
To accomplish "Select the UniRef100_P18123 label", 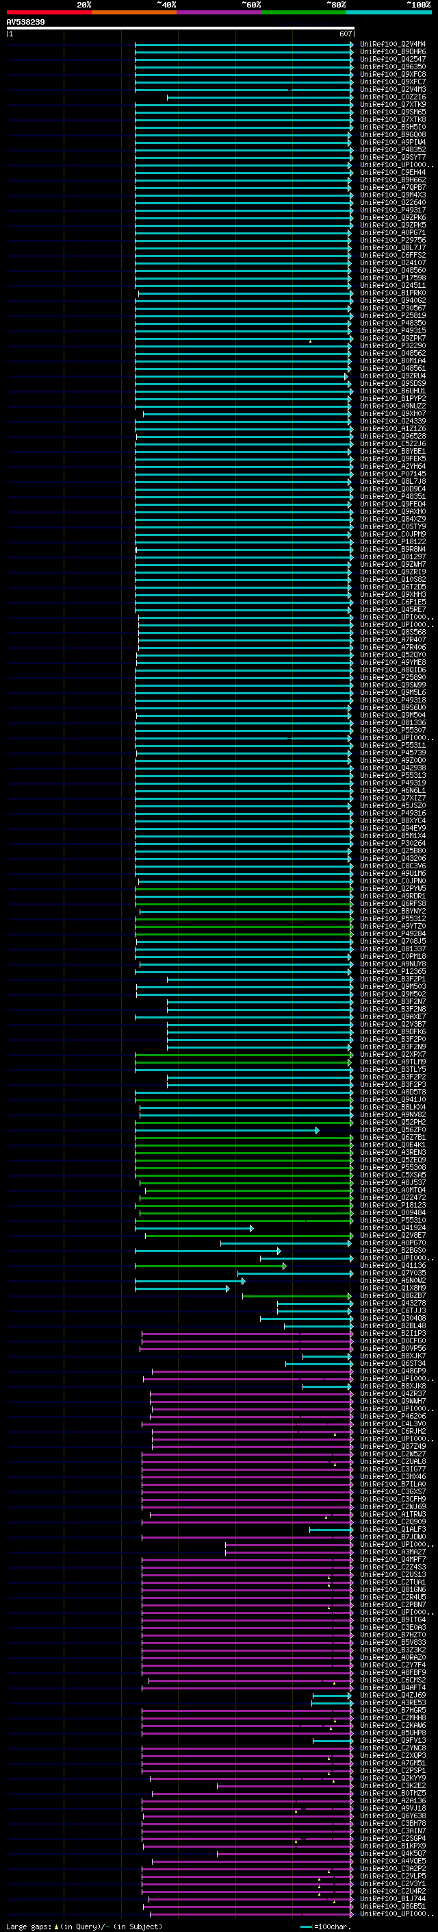I will [393, 1206].
